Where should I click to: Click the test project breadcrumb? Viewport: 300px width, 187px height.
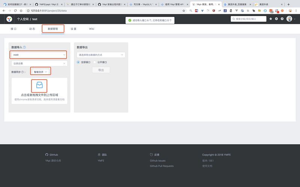click(34, 19)
